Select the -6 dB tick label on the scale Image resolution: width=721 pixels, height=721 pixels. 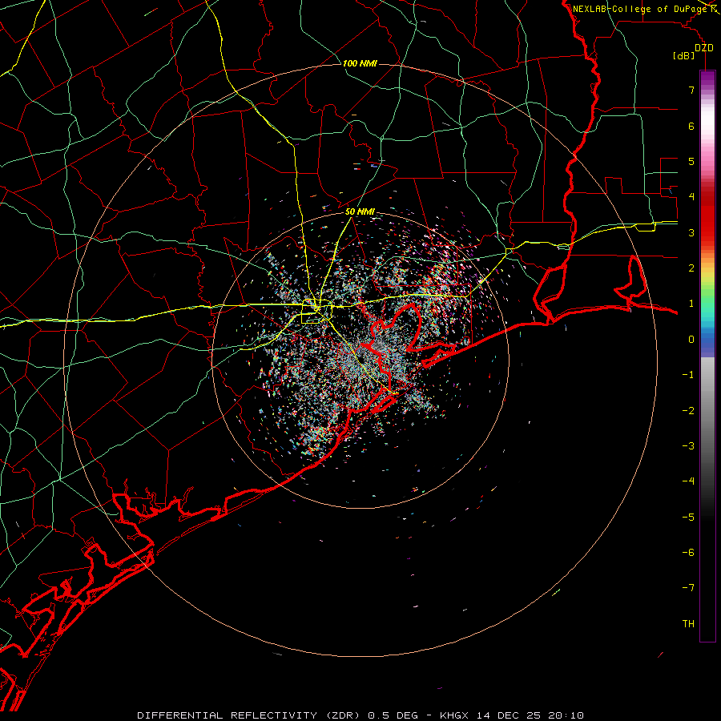[x=688, y=553]
